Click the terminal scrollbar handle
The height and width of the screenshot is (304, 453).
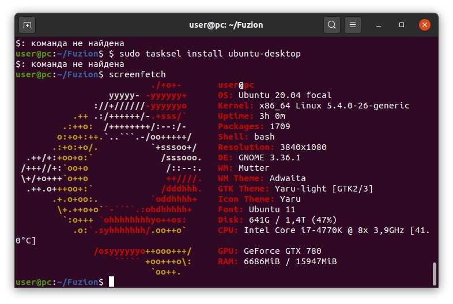tap(435, 273)
